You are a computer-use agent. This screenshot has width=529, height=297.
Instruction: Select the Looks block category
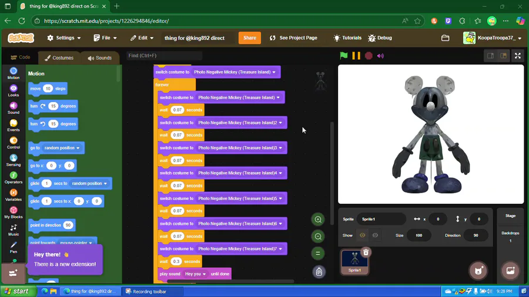coord(14,90)
